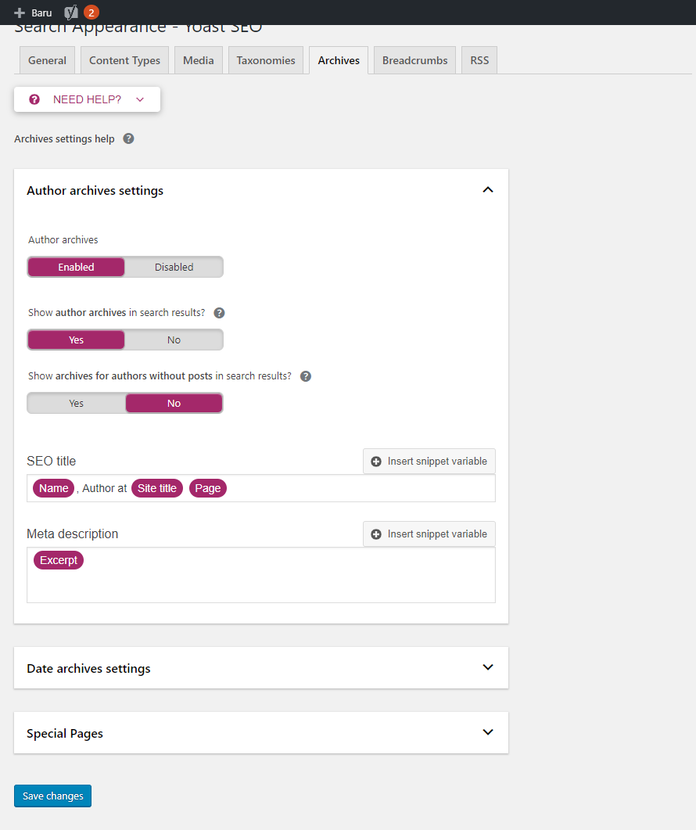
Task: Switch to the Content Types tab
Action: [x=124, y=60]
